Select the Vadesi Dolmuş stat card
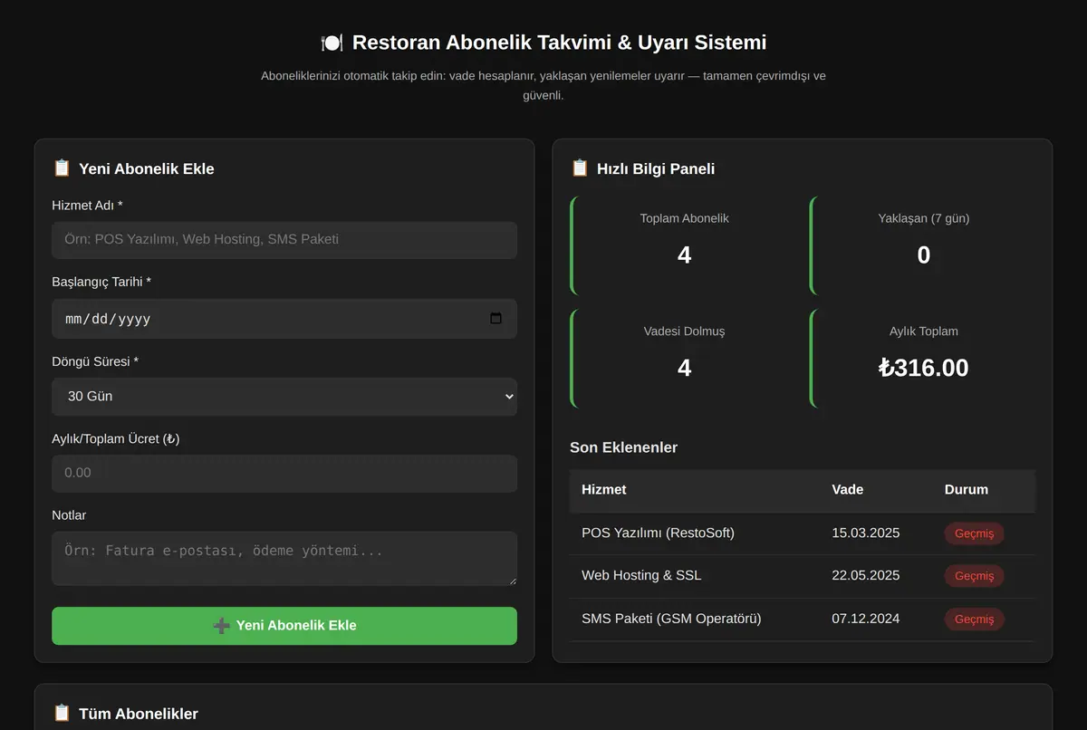Image resolution: width=1087 pixels, height=730 pixels. pos(683,358)
